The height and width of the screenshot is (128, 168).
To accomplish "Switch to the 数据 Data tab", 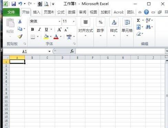I will pos(71,12).
